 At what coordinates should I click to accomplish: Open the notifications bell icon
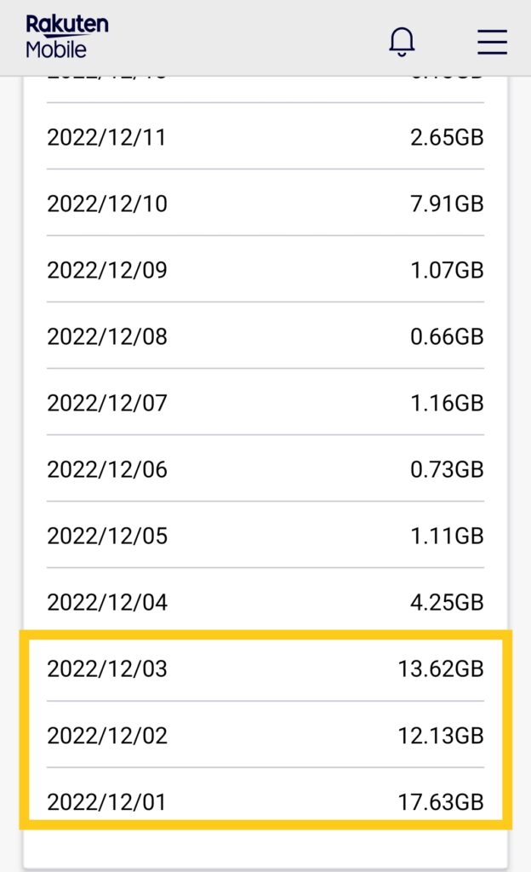[x=402, y=42]
